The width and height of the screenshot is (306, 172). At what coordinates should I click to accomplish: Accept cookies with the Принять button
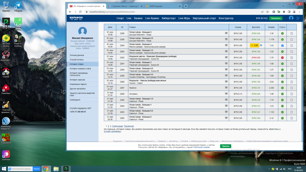click(226, 146)
